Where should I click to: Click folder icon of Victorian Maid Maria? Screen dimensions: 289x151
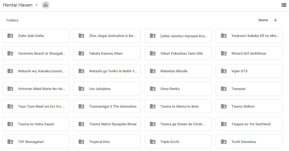click(10, 89)
